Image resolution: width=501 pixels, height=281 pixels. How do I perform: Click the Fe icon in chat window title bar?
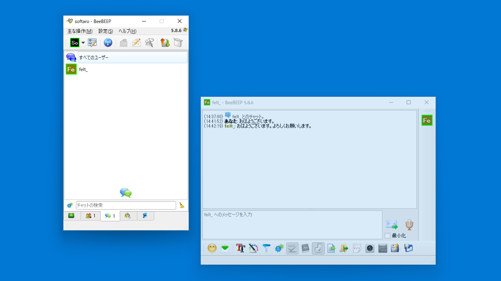point(207,102)
